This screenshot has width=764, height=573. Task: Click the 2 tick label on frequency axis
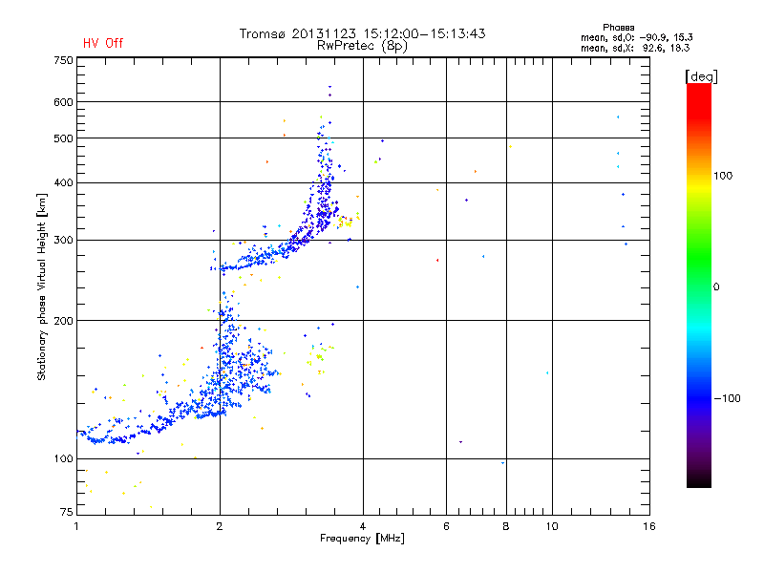pyautogui.click(x=220, y=526)
